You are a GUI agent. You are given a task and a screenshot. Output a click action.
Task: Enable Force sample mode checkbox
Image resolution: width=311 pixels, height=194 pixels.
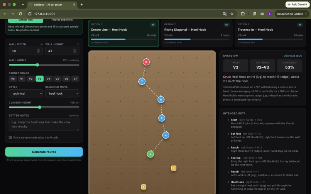(x=10, y=137)
